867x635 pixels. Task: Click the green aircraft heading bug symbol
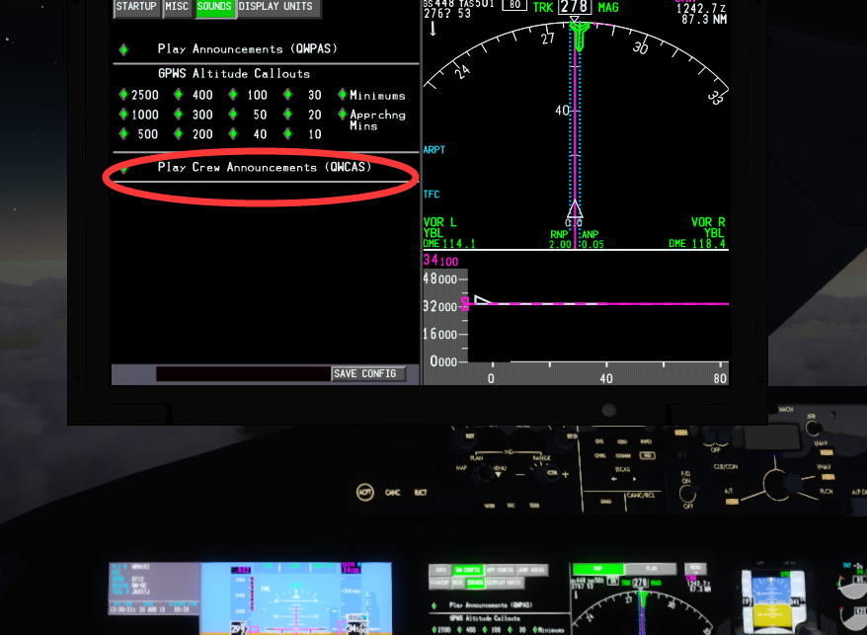[x=579, y=36]
